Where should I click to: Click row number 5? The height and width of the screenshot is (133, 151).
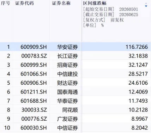coord(8,83)
